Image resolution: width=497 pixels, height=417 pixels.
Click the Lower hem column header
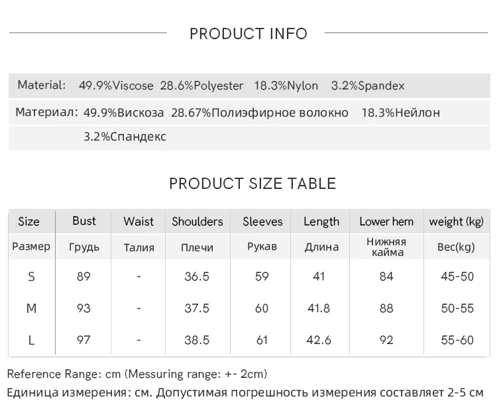(x=386, y=222)
